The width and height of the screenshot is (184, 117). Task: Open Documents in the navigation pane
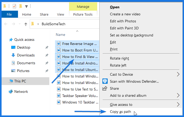click(x=26, y=63)
